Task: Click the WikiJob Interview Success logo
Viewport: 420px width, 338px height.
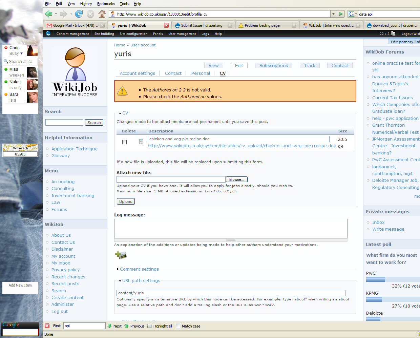Action: pos(75,72)
